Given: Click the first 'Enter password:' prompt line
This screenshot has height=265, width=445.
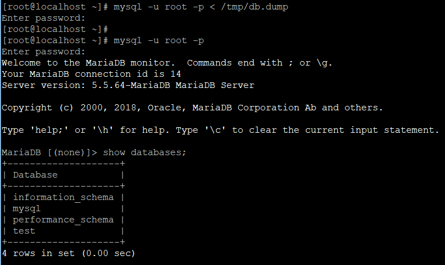Looking at the screenshot, I should click(43, 17).
